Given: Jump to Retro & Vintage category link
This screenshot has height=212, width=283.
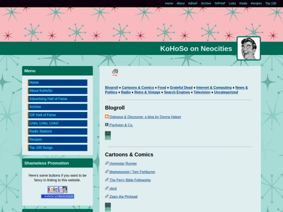Looking at the screenshot, I should pos(147,92).
